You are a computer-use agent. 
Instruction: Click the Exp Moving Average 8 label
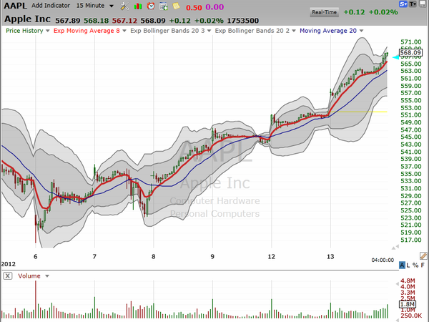87,31
